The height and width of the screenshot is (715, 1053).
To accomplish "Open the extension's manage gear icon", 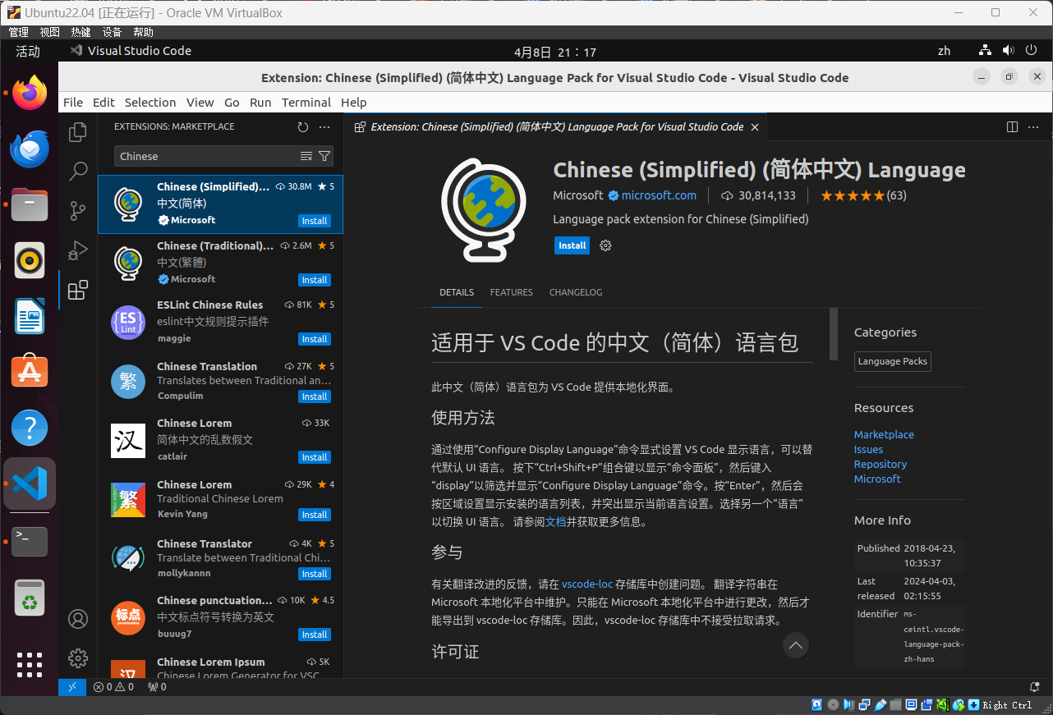I will [x=606, y=245].
